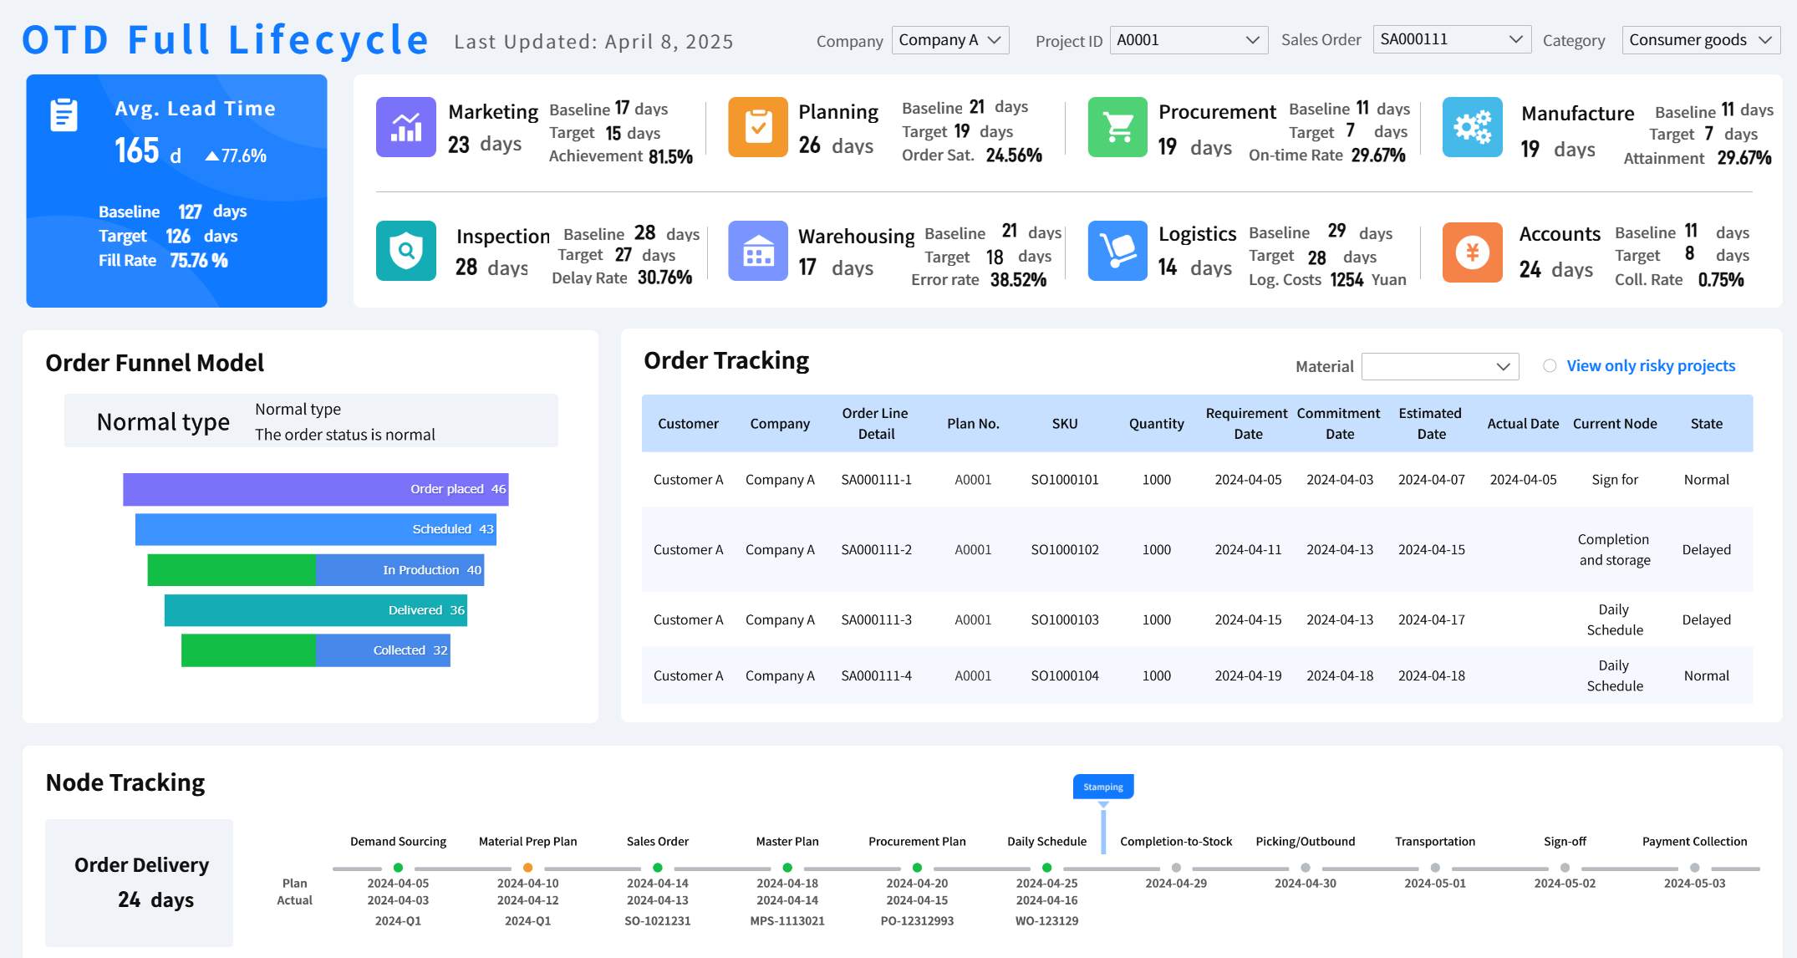Click the View only risky projects link
This screenshot has height=958, width=1797.
pyautogui.click(x=1650, y=365)
